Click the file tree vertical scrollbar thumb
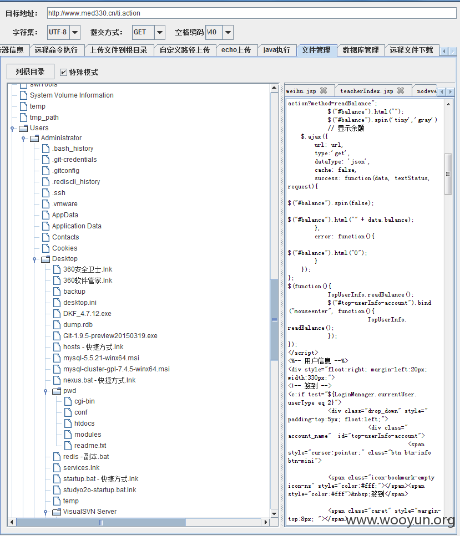This screenshot has height=536, width=460. [274, 320]
